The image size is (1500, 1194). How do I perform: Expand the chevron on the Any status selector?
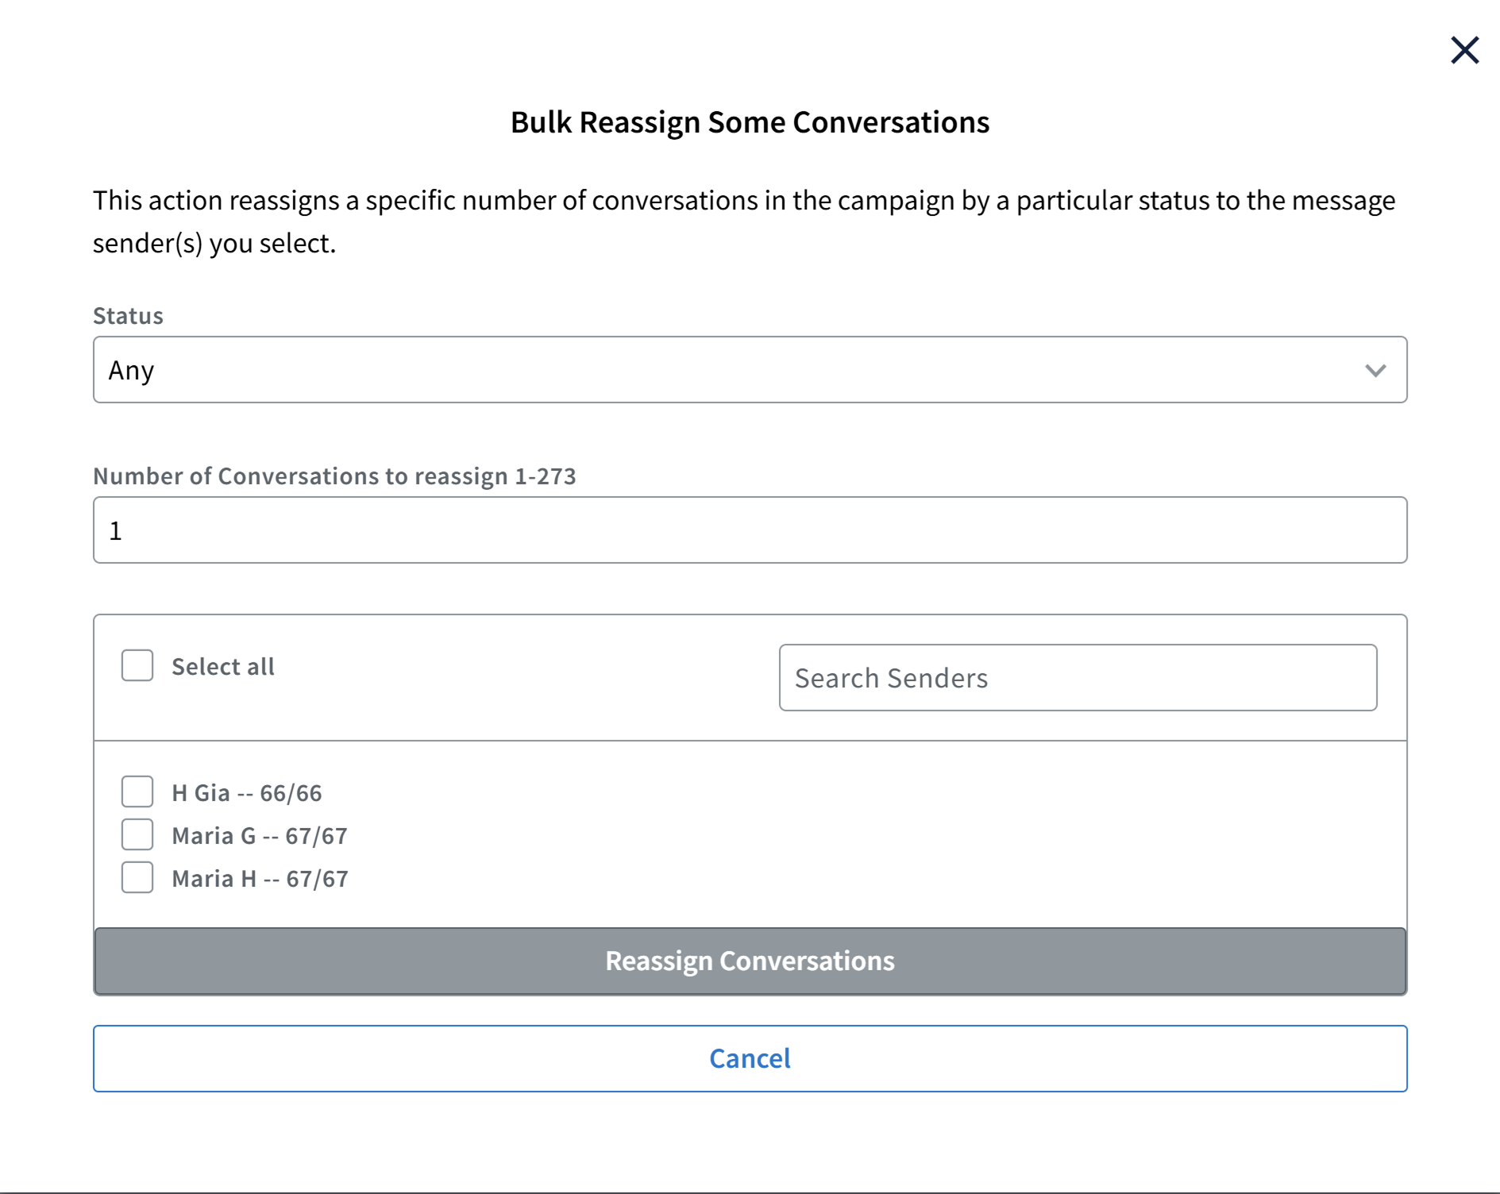(x=1375, y=369)
